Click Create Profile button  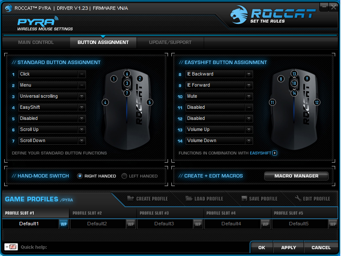[x=147, y=198]
